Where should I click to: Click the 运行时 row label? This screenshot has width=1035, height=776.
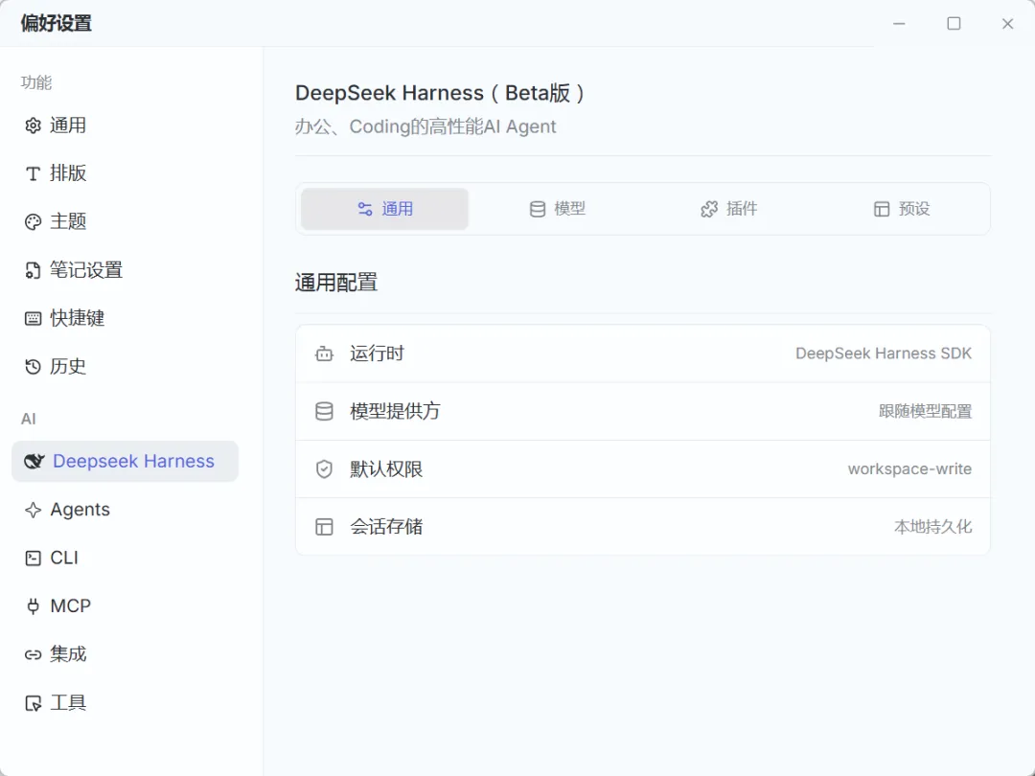click(377, 354)
